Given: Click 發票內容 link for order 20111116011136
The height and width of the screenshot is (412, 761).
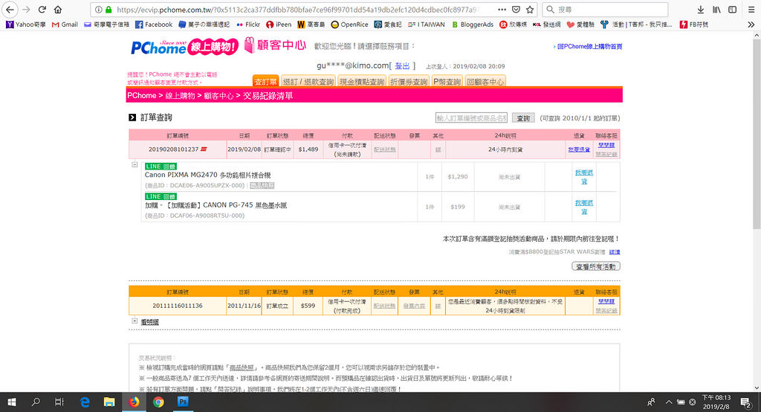Looking at the screenshot, I should pos(414,306).
